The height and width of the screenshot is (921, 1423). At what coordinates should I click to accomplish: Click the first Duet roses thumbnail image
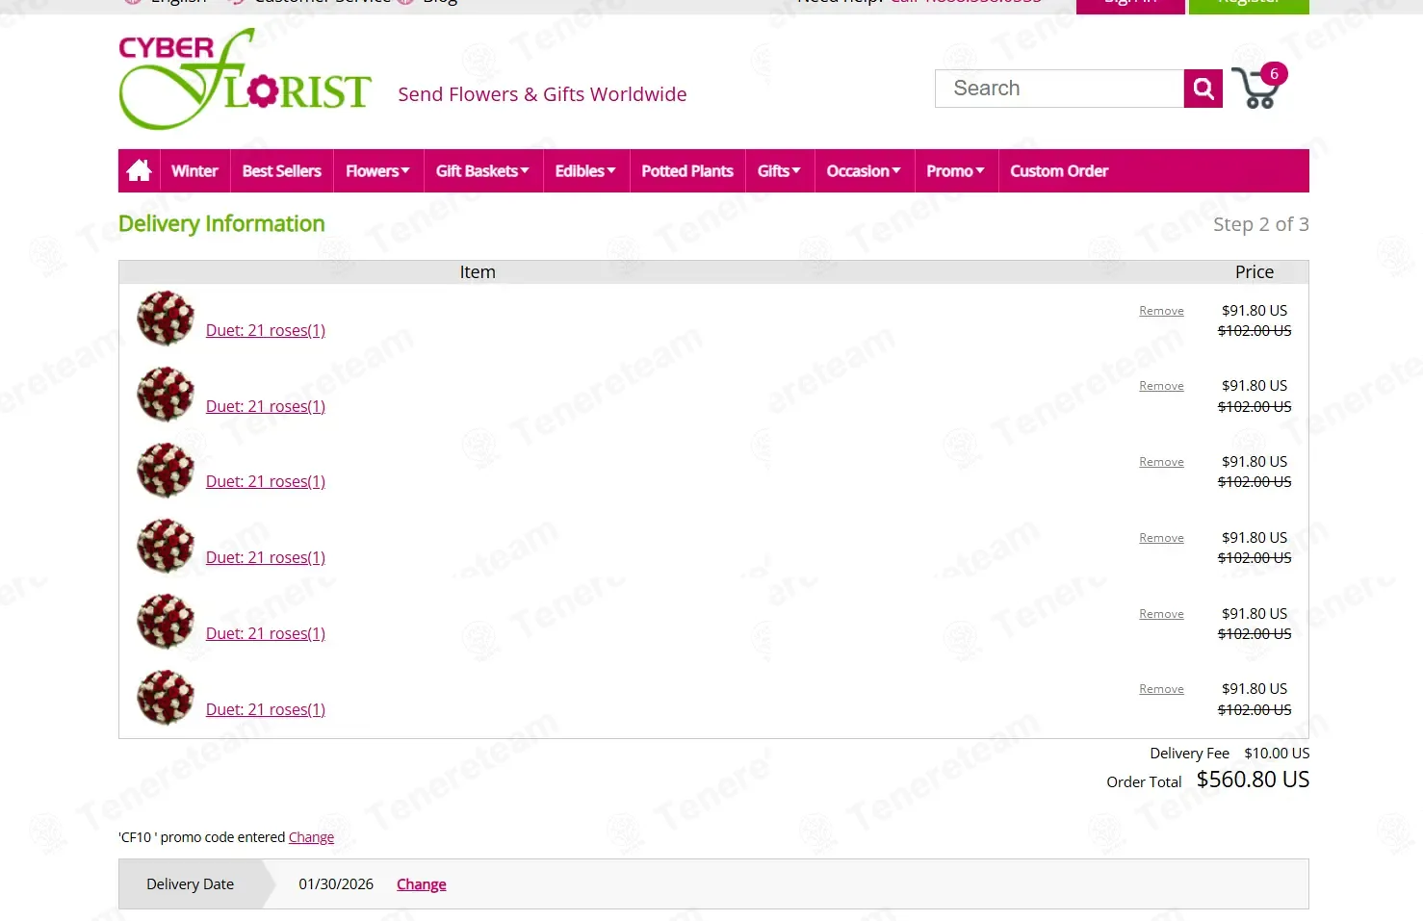[166, 319]
